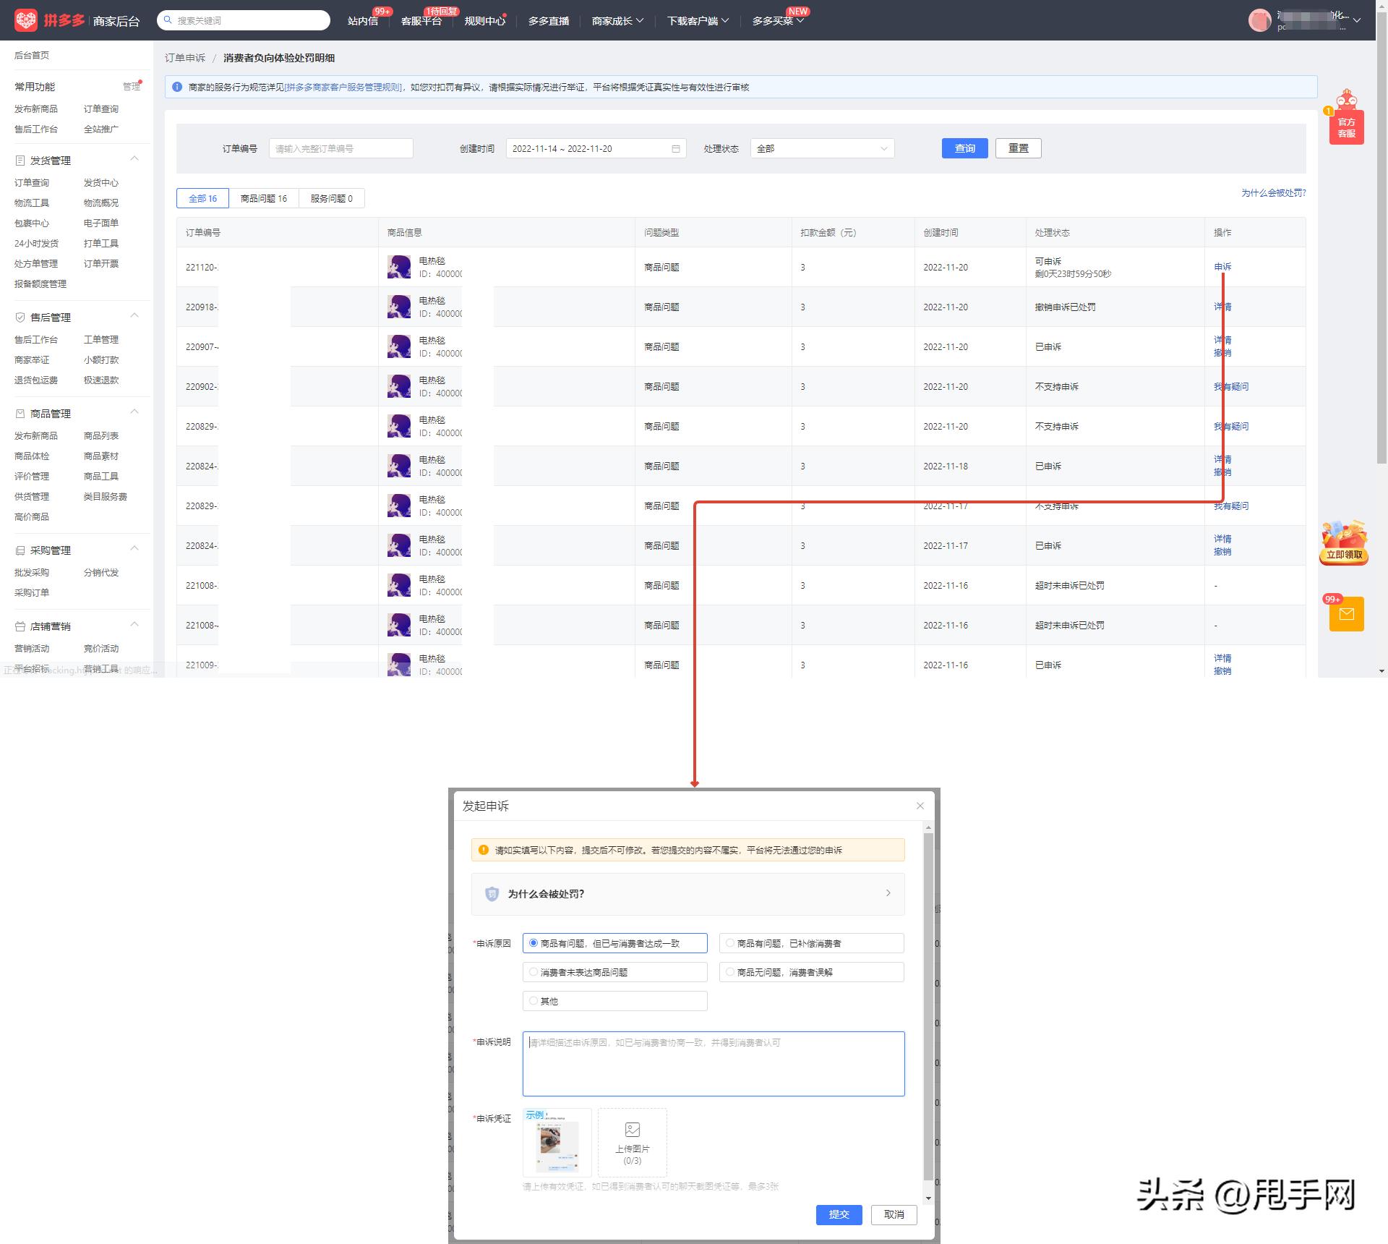Open the 规则中心 top menu
Screen dimensions: 1388x1244
pyautogui.click(x=484, y=21)
